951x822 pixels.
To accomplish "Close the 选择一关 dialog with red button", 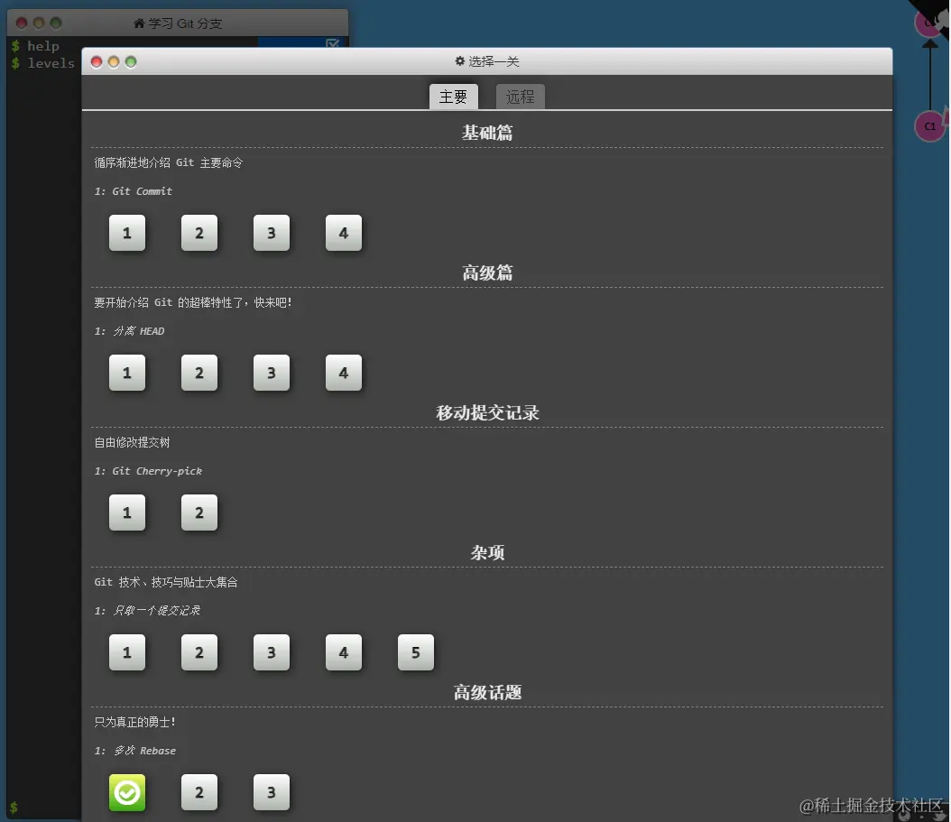I will click(96, 60).
